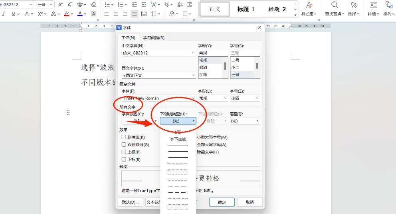Open the text effects outlined A icon

tap(53, 14)
